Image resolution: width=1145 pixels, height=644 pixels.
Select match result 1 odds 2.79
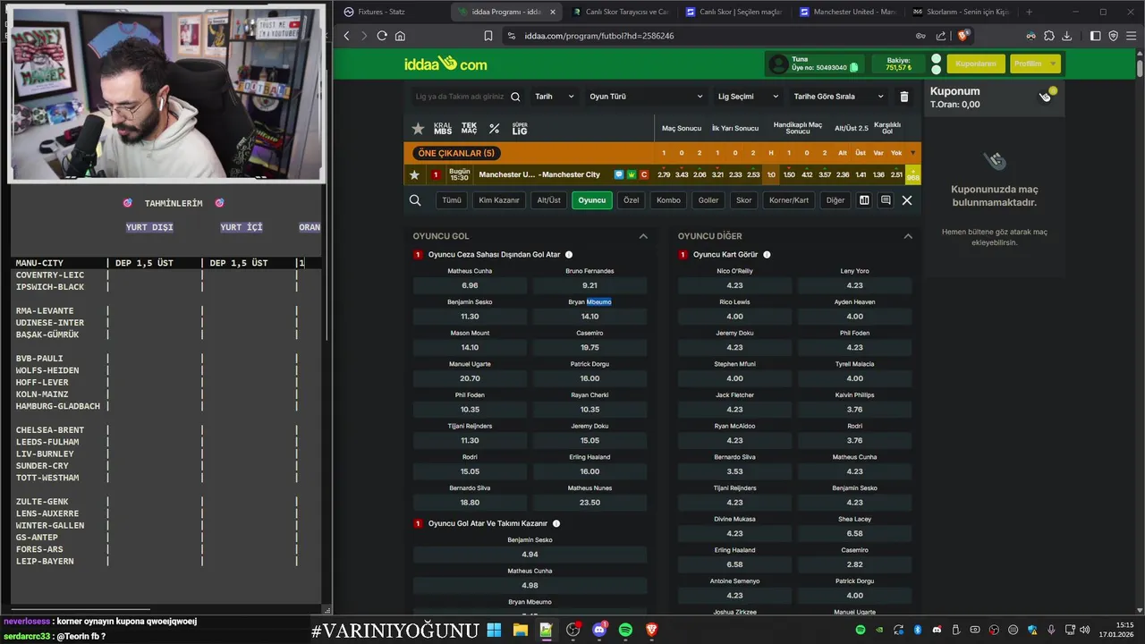coord(664,174)
